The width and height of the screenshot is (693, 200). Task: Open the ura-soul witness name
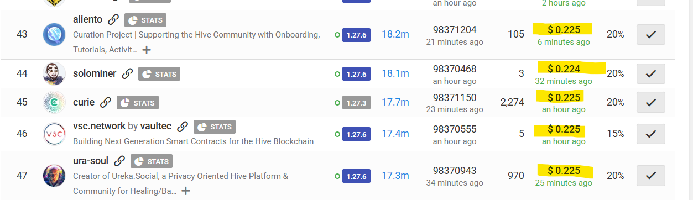(x=91, y=161)
